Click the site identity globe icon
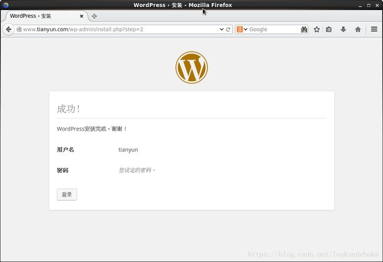This screenshot has height=262, width=383. [x=19, y=30]
